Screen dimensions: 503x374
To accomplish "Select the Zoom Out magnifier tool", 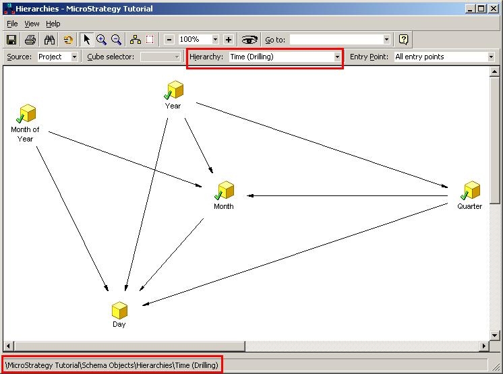I will (x=116, y=40).
